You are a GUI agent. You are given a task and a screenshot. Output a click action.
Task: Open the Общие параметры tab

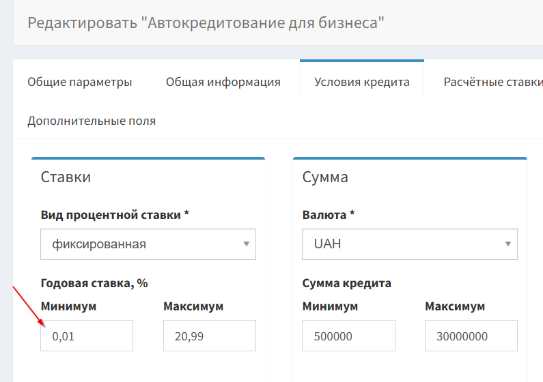pyautogui.click(x=80, y=82)
